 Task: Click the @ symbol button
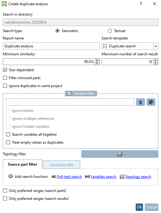(x=151, y=102)
